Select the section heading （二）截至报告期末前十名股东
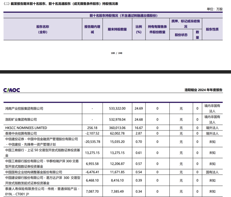The width and height of the screenshot is (231, 197). click(x=61, y=4)
